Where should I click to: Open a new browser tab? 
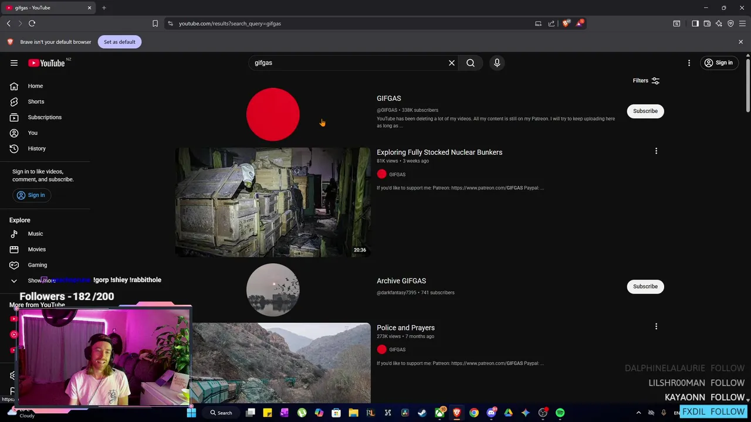point(104,8)
